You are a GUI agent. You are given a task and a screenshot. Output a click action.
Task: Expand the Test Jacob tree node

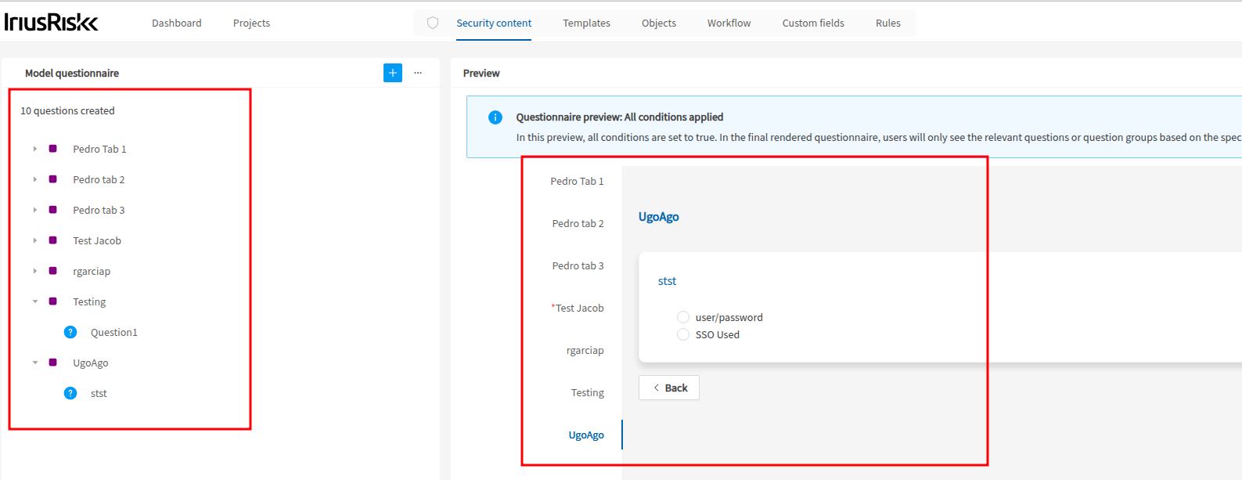coord(35,240)
